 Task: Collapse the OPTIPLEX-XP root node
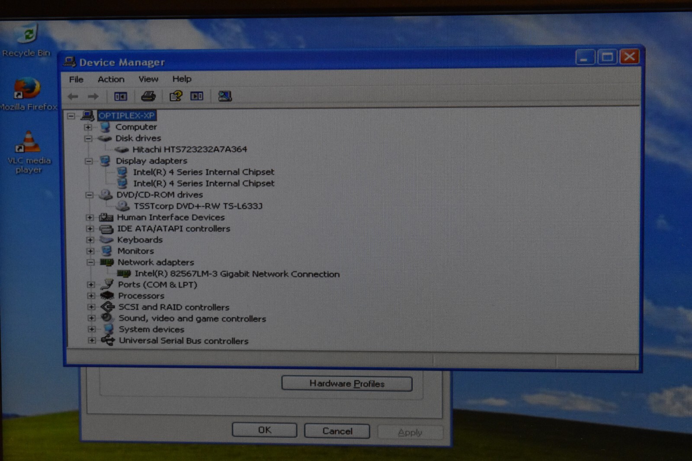coord(71,116)
